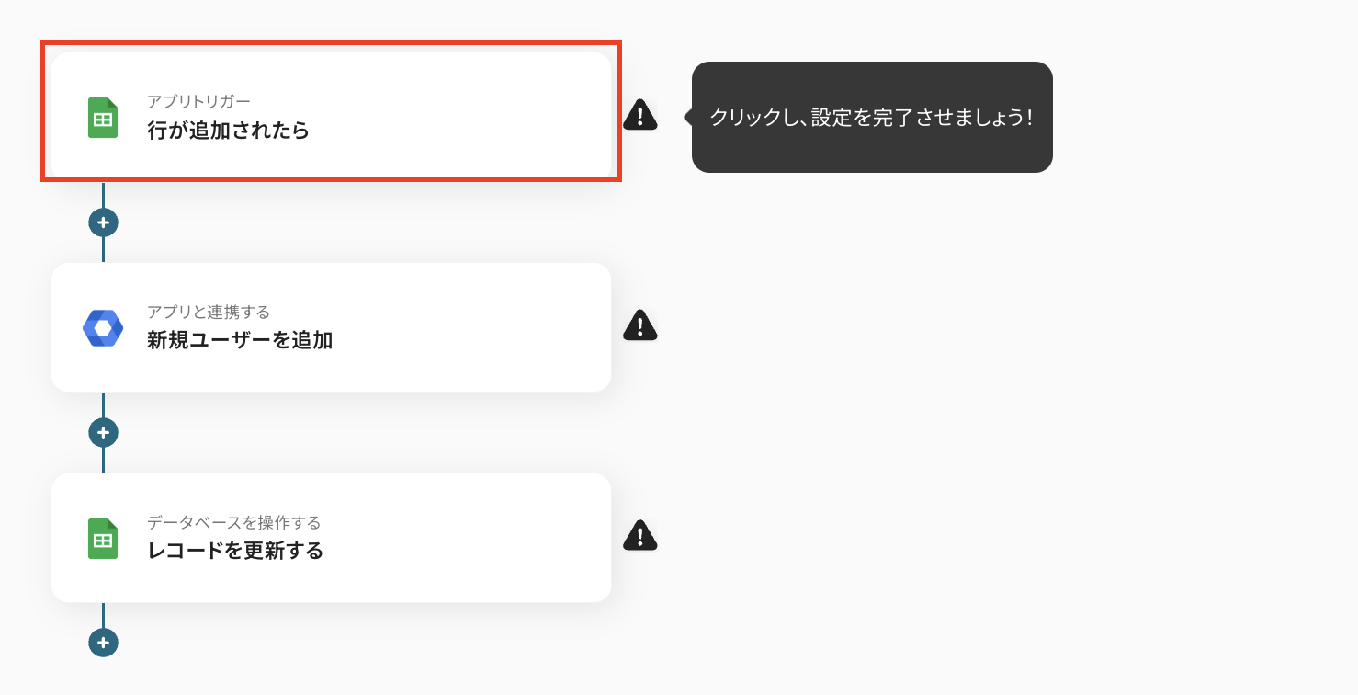
Task: Open the 行が追加されたら trigger card
Action: 331,117
